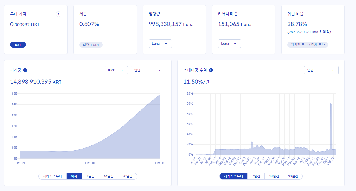The height and width of the screenshot is (191, 356).
Task: Select the 어제 tab in 거래량 chart
Action: pos(74,176)
